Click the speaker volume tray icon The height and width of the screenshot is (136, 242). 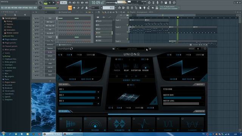[x=229, y=134]
